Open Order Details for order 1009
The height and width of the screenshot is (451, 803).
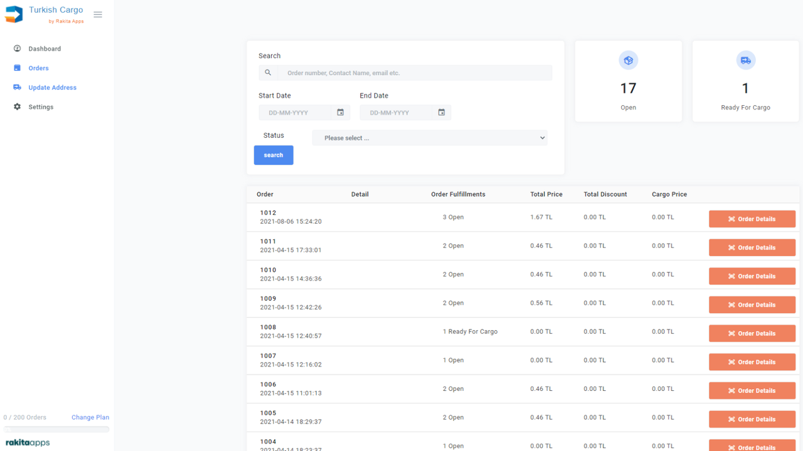coord(752,304)
